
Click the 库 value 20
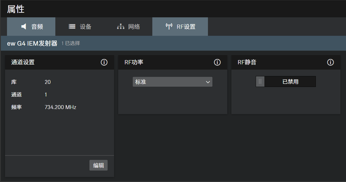[48, 82]
